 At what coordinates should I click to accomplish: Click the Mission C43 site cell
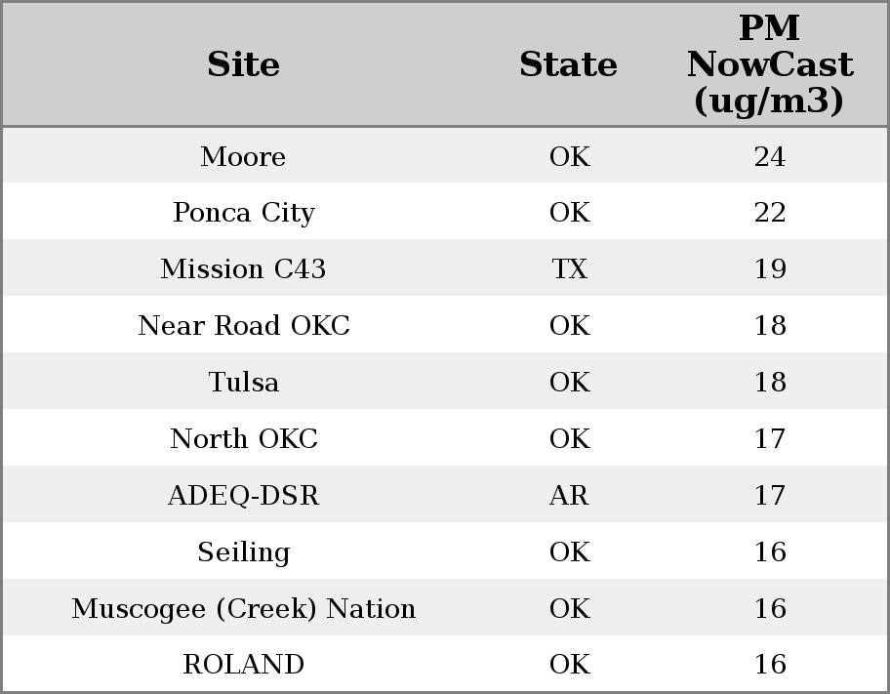pos(243,268)
